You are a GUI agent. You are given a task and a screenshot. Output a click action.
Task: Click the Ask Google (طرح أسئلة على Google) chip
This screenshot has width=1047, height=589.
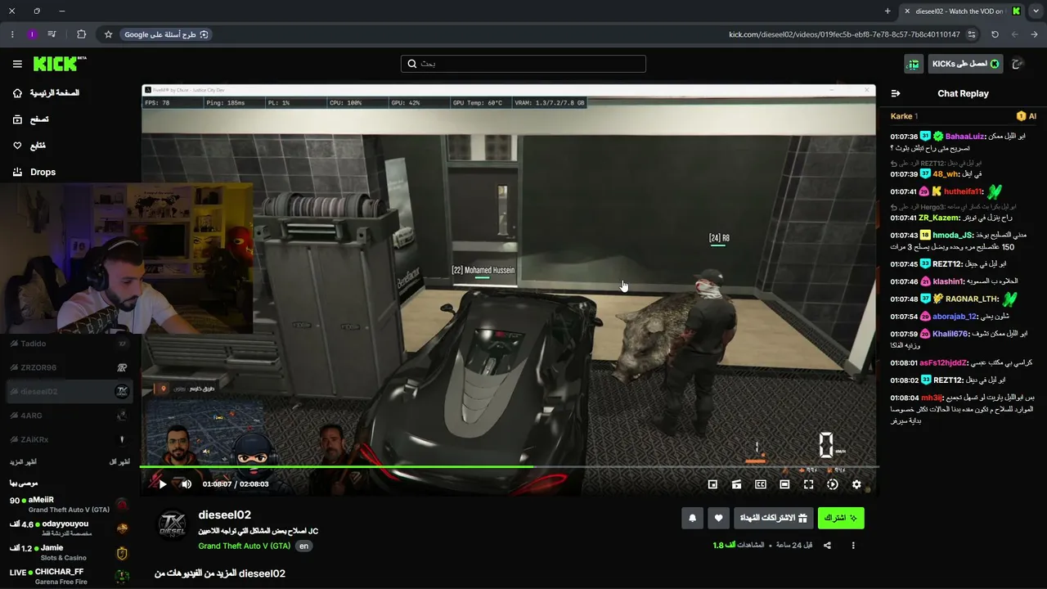click(167, 34)
